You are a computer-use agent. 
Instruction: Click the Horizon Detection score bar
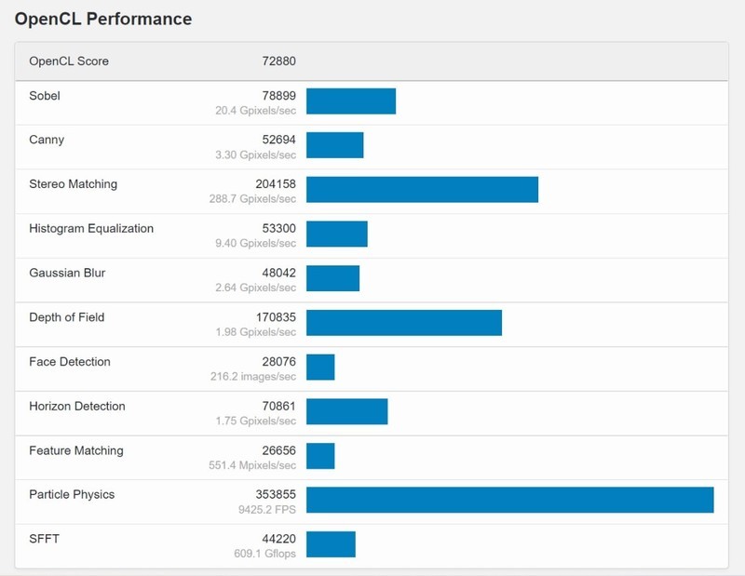tap(346, 412)
